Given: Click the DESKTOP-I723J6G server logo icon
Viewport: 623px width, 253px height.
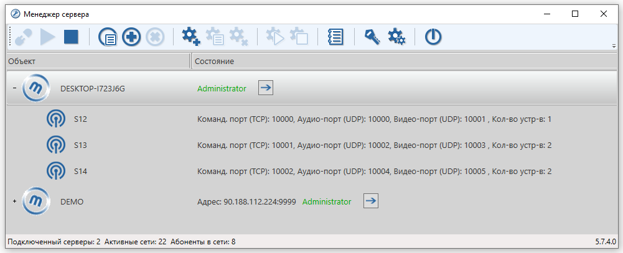Looking at the screenshot, I should pyautogui.click(x=36, y=88).
